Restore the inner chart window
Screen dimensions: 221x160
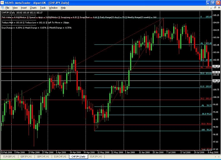click(215, 8)
